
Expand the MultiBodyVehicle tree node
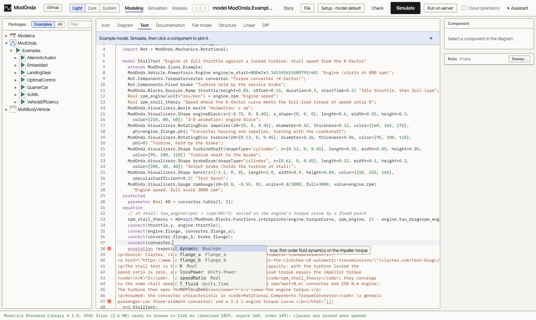(x=6, y=110)
